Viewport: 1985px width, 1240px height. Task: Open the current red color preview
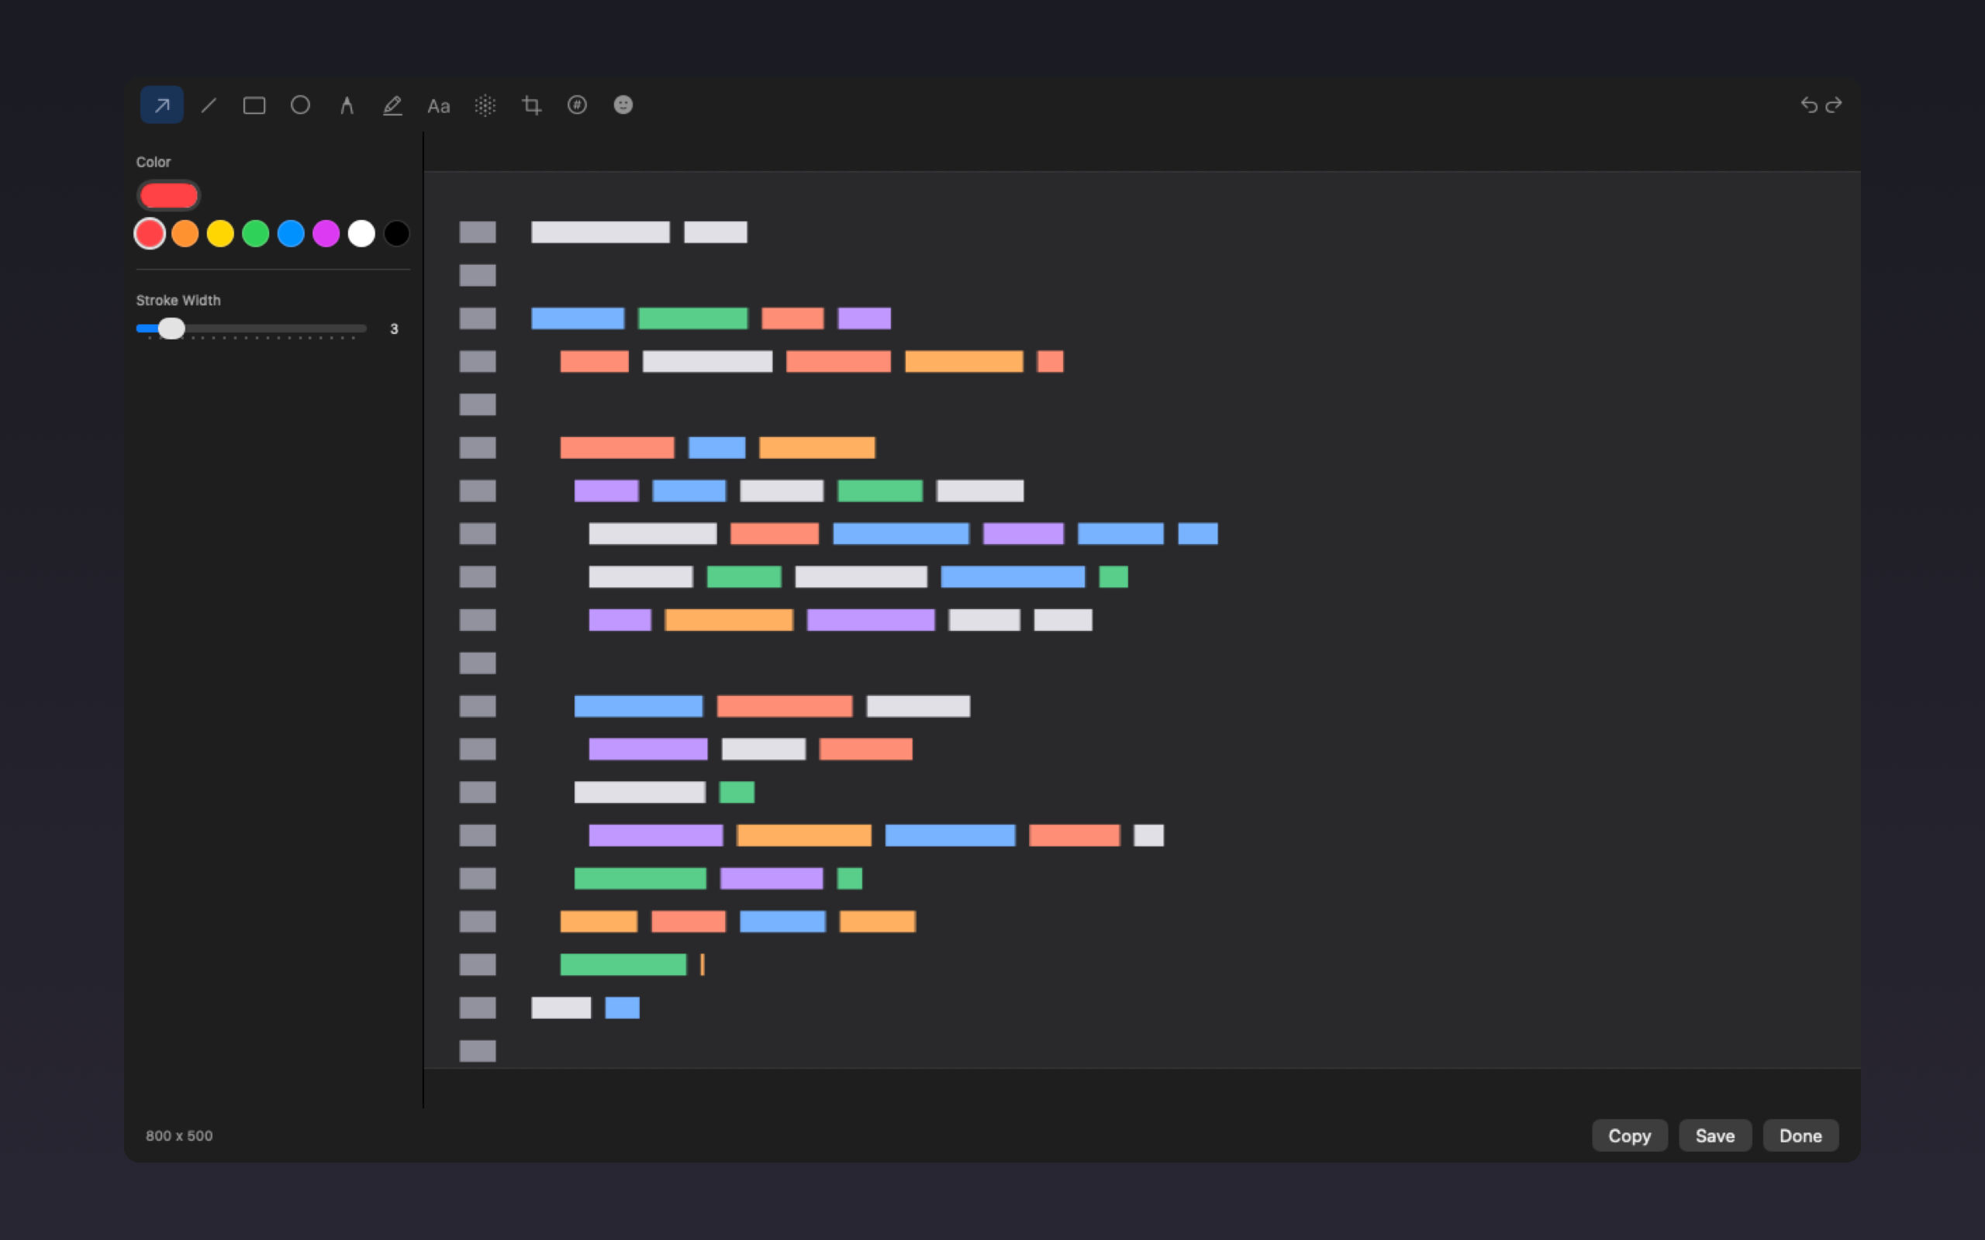coord(169,195)
